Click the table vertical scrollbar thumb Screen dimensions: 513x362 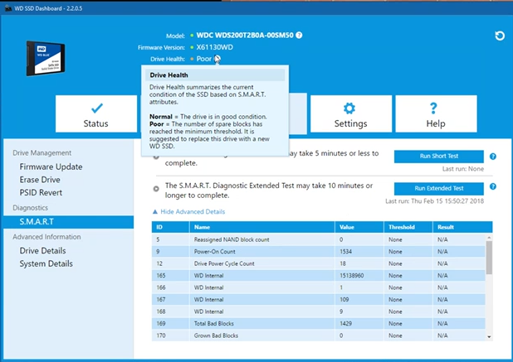(489, 258)
